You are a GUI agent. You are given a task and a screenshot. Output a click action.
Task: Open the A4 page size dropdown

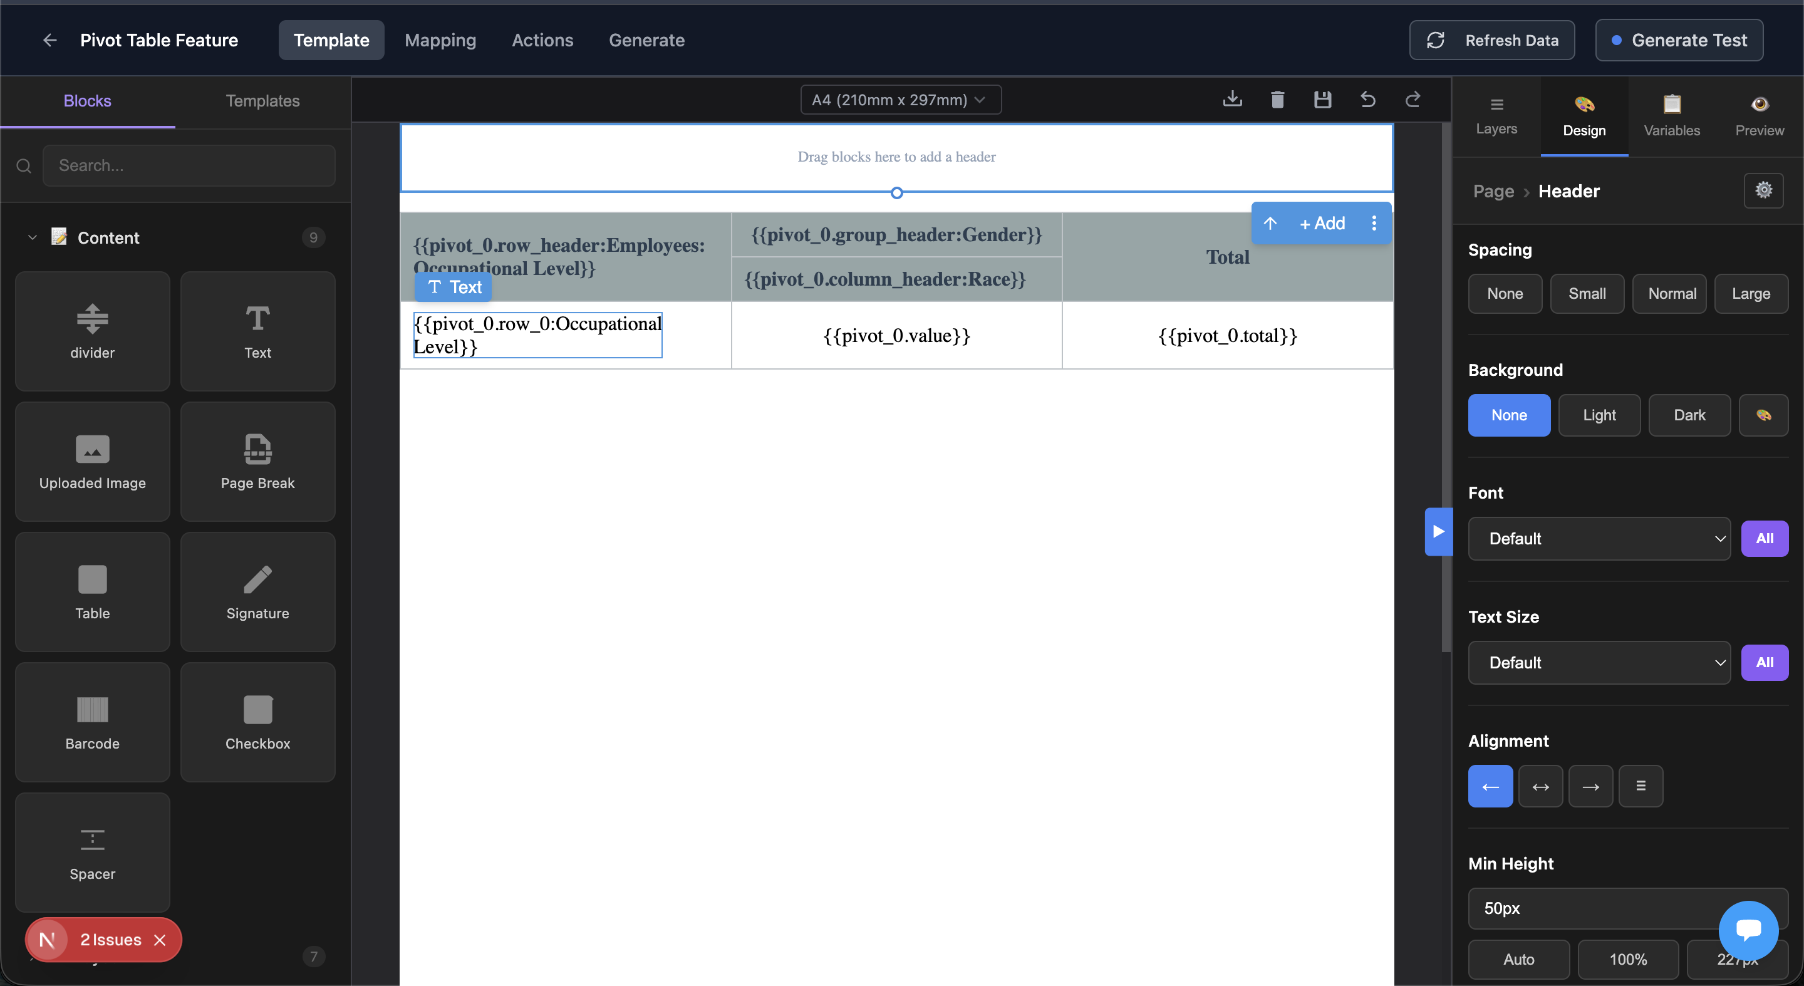coord(900,100)
